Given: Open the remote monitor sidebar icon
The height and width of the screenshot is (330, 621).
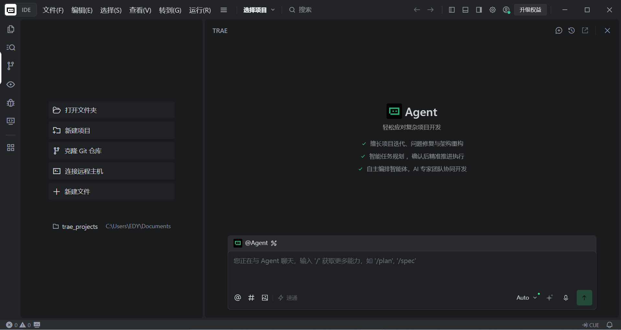Looking at the screenshot, I should click(x=11, y=121).
